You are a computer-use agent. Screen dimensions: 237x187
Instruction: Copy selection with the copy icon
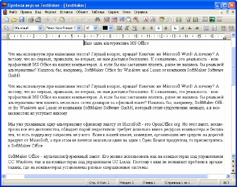[55, 20]
